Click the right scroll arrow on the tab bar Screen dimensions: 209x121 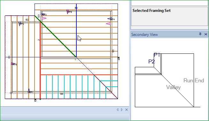[122, 110]
